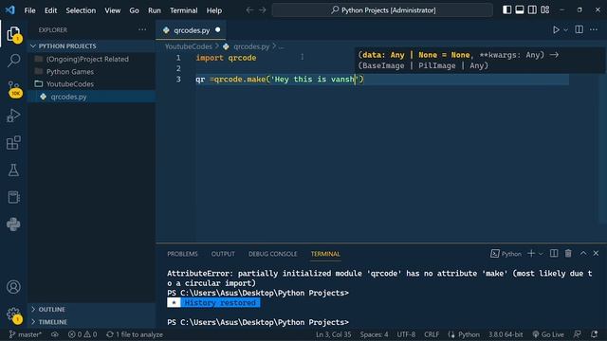Open the Extensions view icon

coord(13,142)
